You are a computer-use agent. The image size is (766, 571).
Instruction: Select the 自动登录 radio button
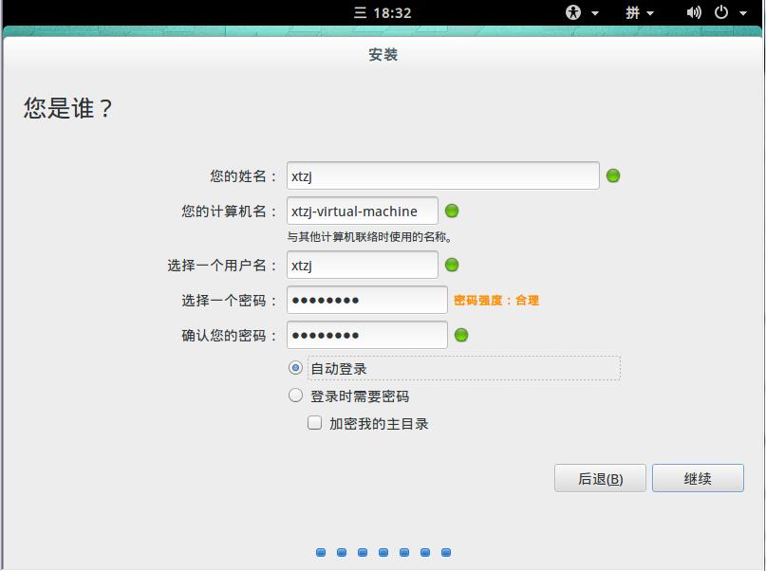point(296,368)
